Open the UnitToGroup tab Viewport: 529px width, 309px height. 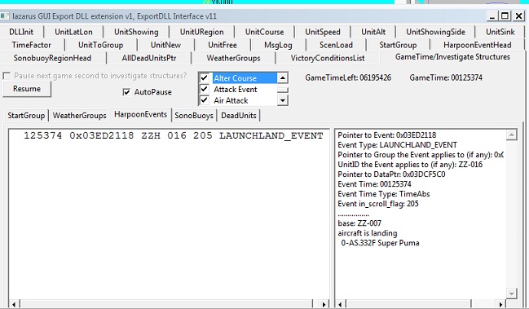[x=100, y=45]
